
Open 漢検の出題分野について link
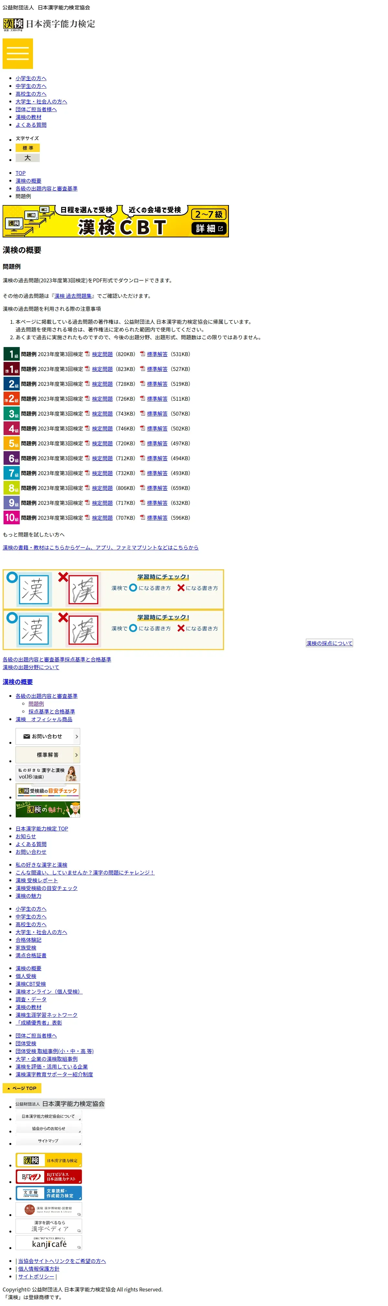coord(31,667)
